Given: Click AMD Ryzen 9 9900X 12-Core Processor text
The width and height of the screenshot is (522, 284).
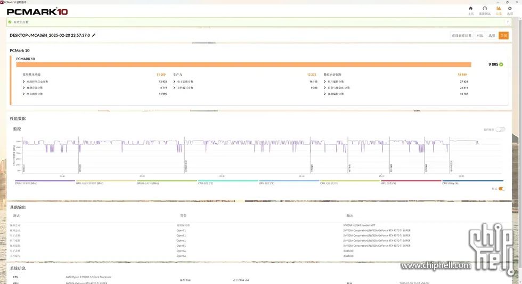Looking at the screenshot, I should [88, 277].
